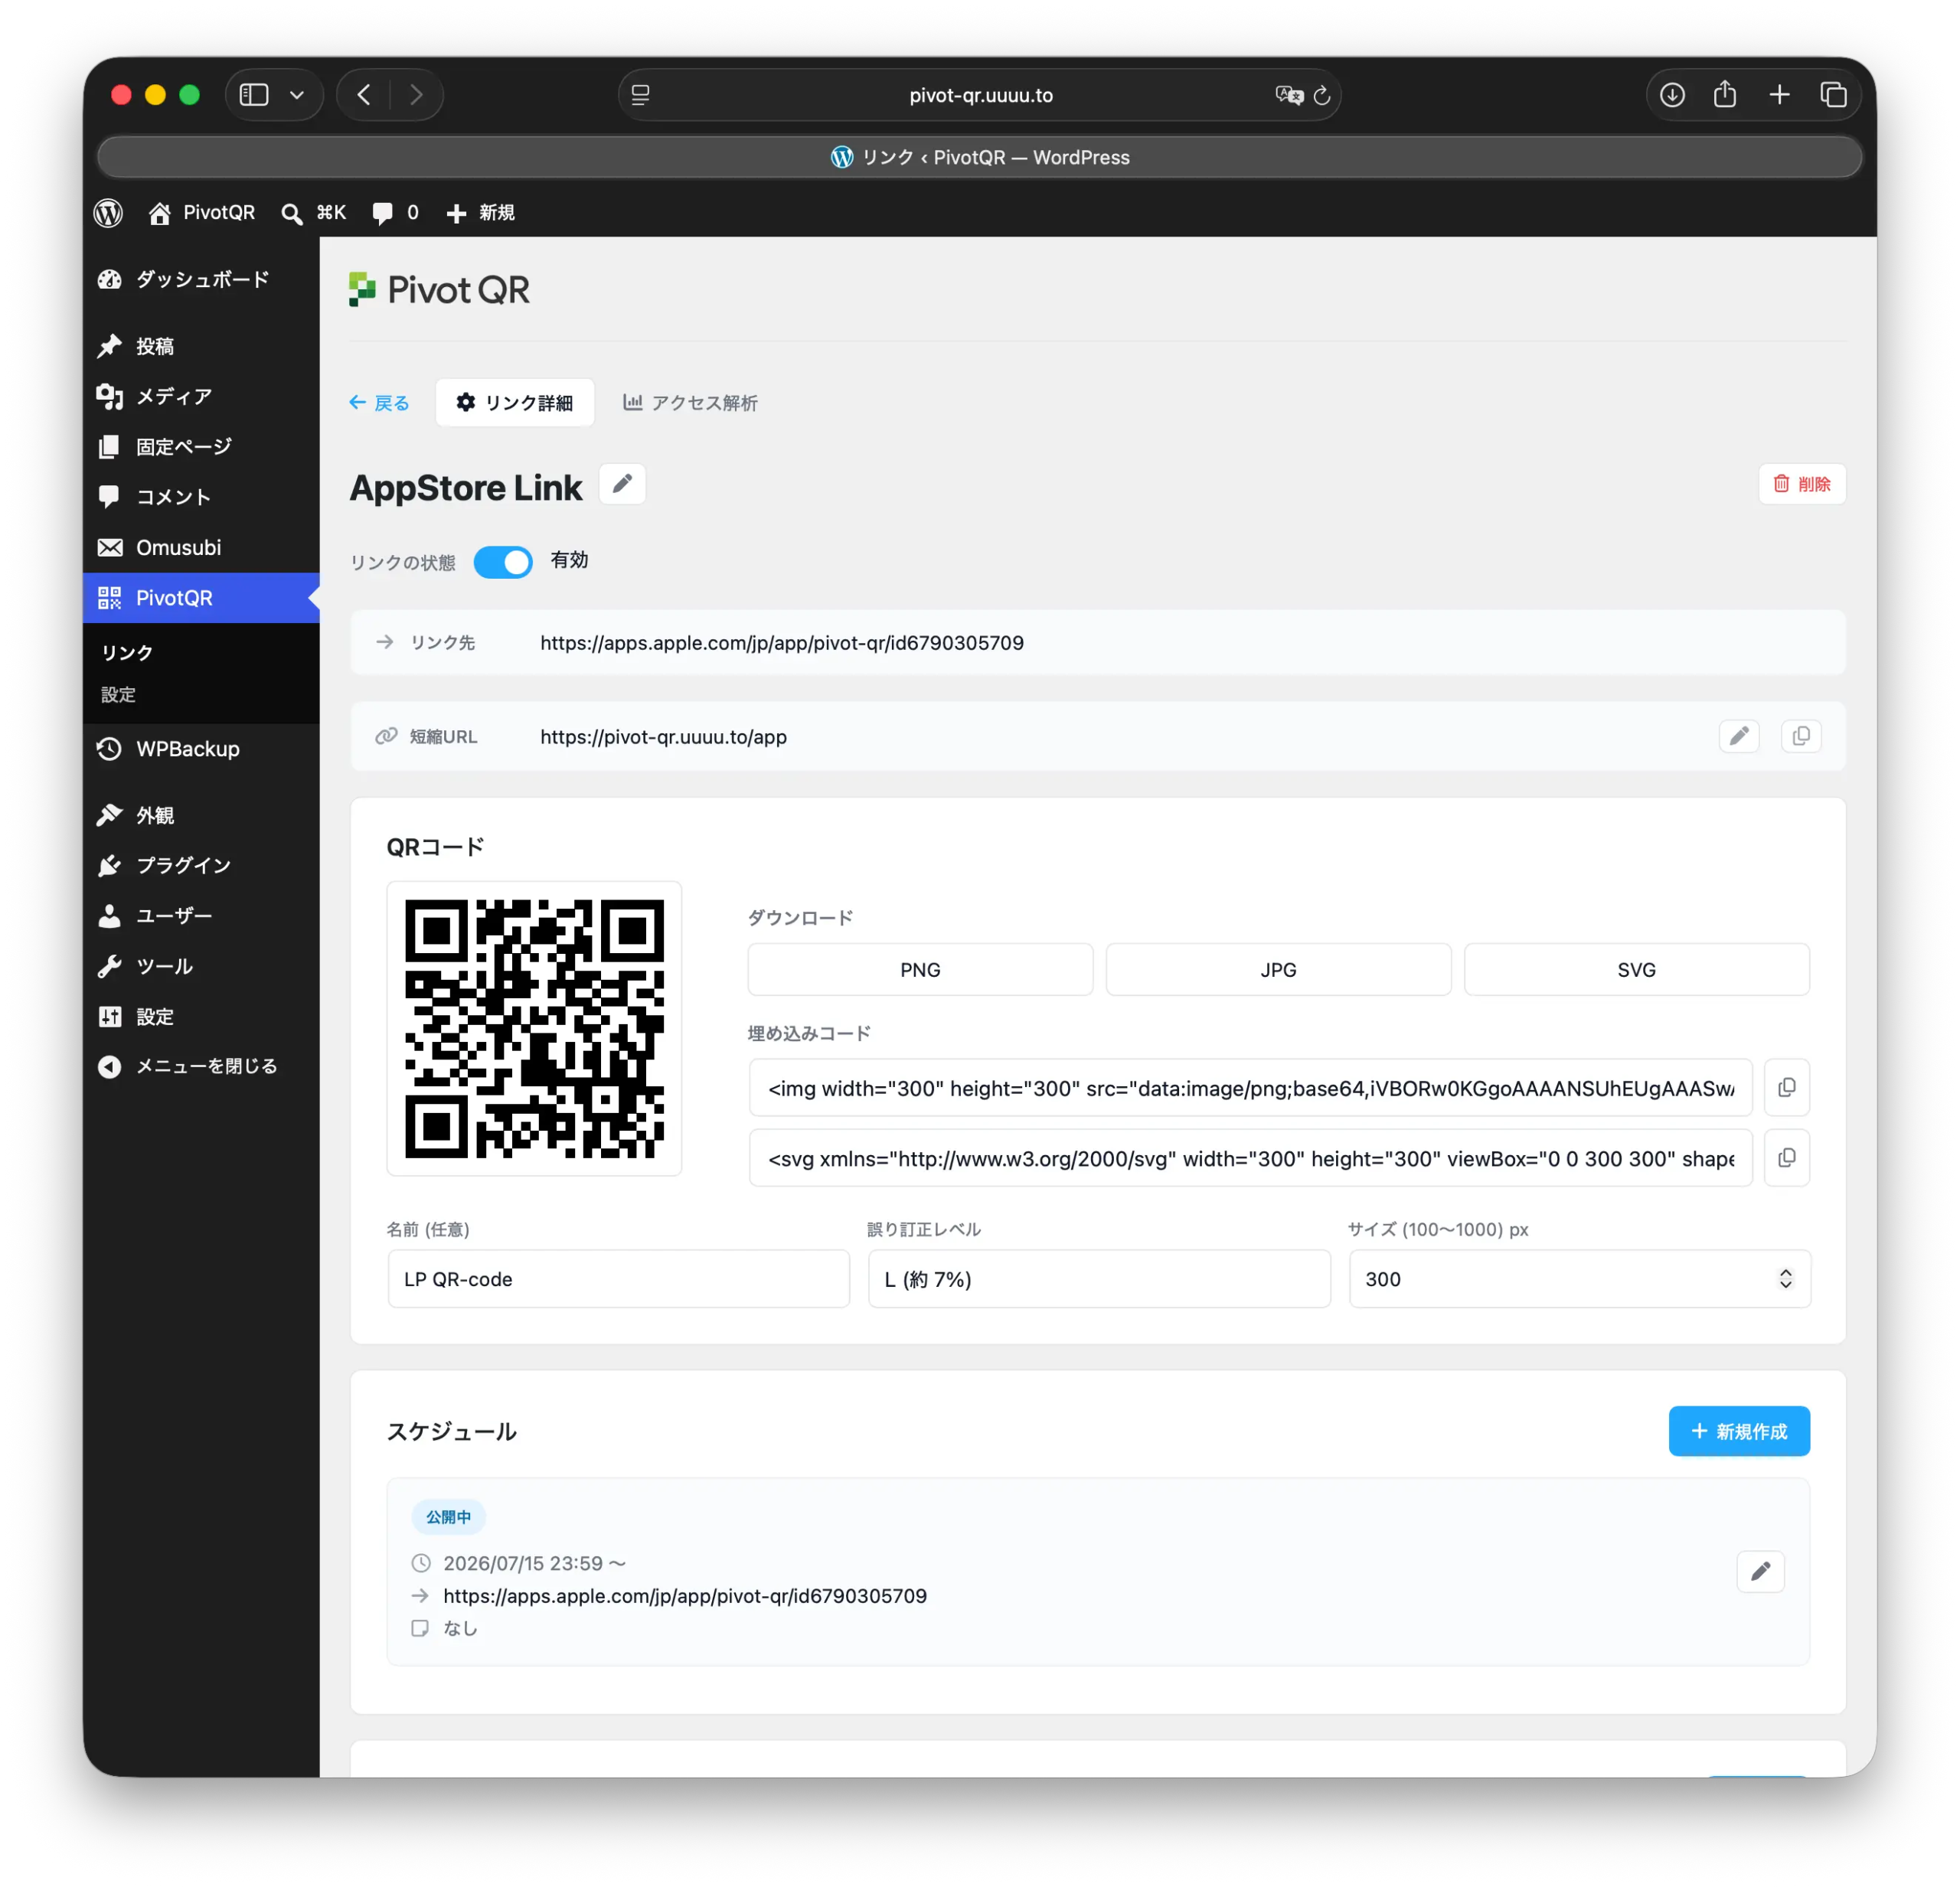Click the address bar pivot-qr.uuuu.to
1960x1887 pixels.
tap(980, 95)
